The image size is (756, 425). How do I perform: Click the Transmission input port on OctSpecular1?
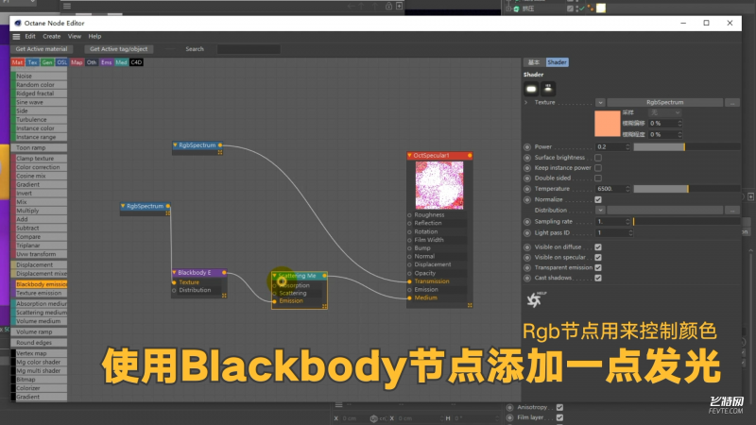pyautogui.click(x=410, y=281)
